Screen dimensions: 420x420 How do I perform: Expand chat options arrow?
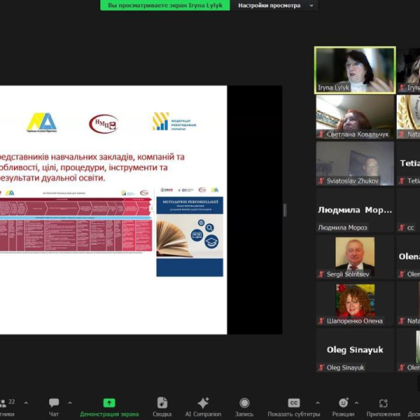click(x=70, y=403)
